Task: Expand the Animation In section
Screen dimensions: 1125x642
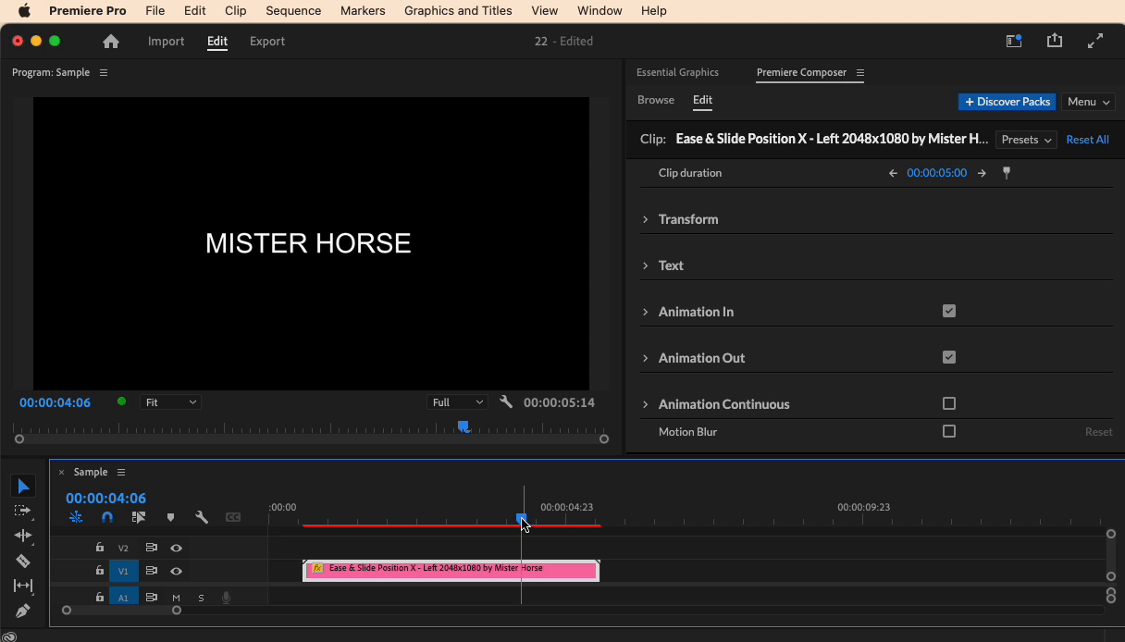Action: coord(646,312)
